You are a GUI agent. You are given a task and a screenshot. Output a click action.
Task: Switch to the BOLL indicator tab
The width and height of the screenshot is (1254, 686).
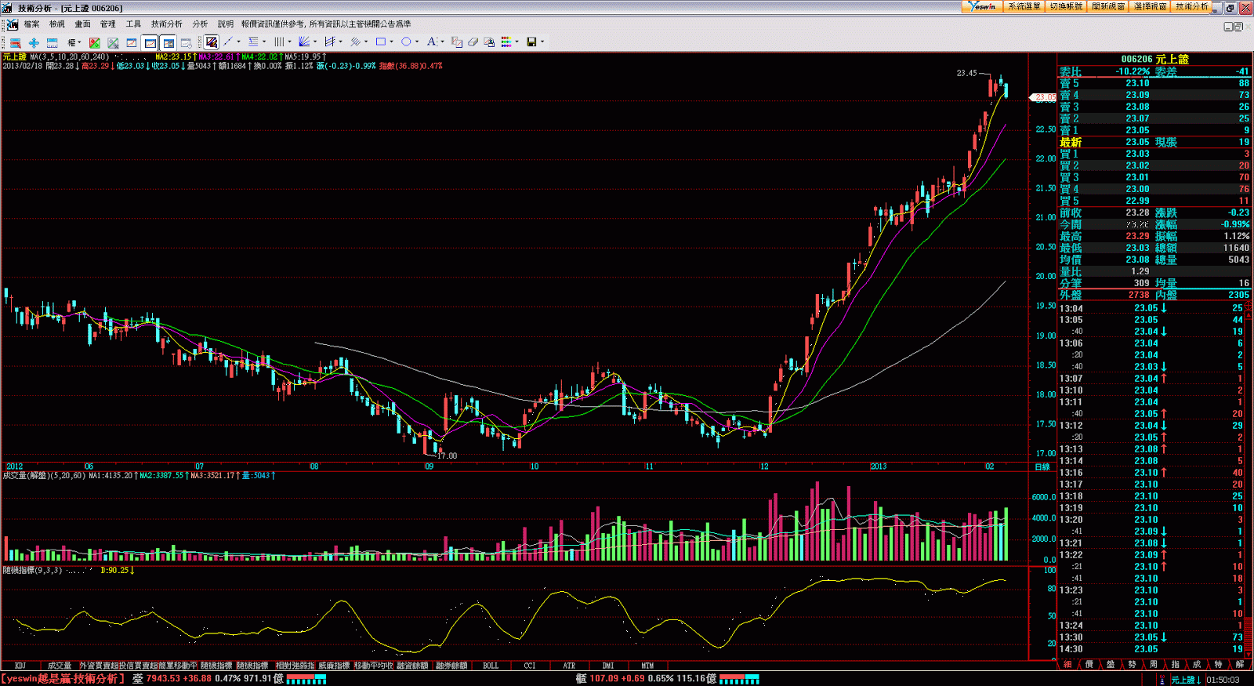pos(491,666)
